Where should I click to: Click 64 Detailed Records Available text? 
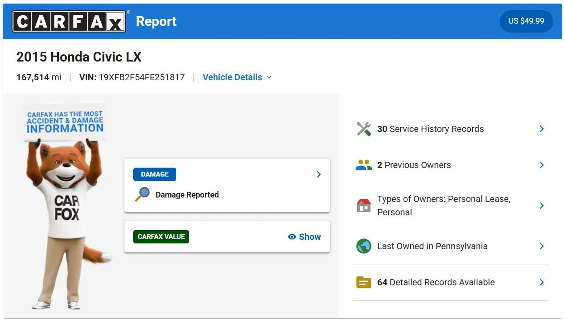pos(436,282)
